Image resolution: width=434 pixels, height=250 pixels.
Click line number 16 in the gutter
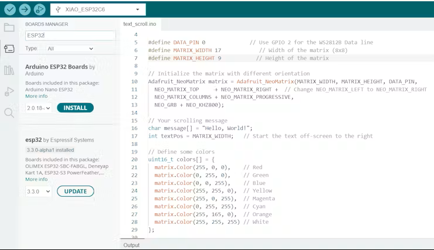pyautogui.click(x=134, y=128)
